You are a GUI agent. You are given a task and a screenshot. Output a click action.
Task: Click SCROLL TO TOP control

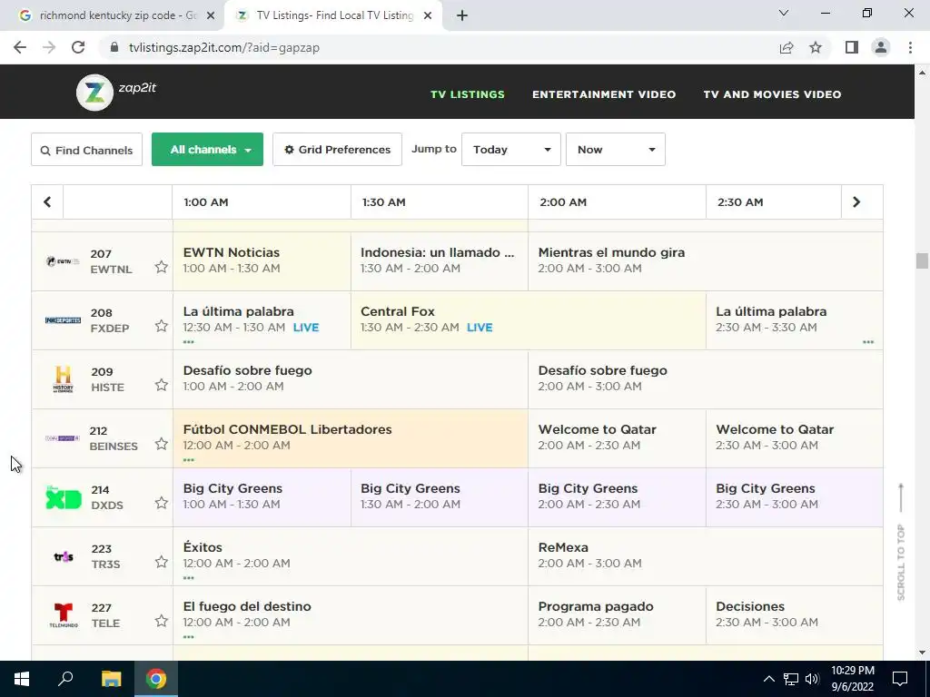pos(901,543)
